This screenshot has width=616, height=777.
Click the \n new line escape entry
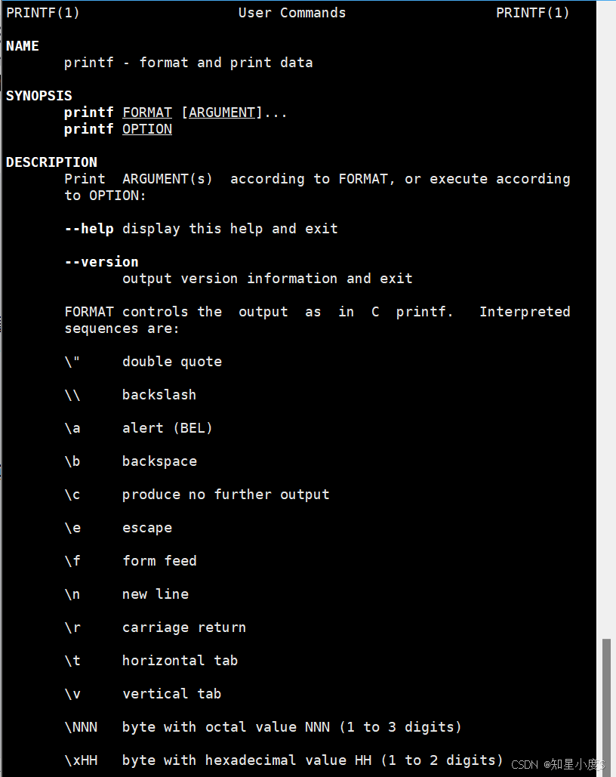[x=126, y=594]
